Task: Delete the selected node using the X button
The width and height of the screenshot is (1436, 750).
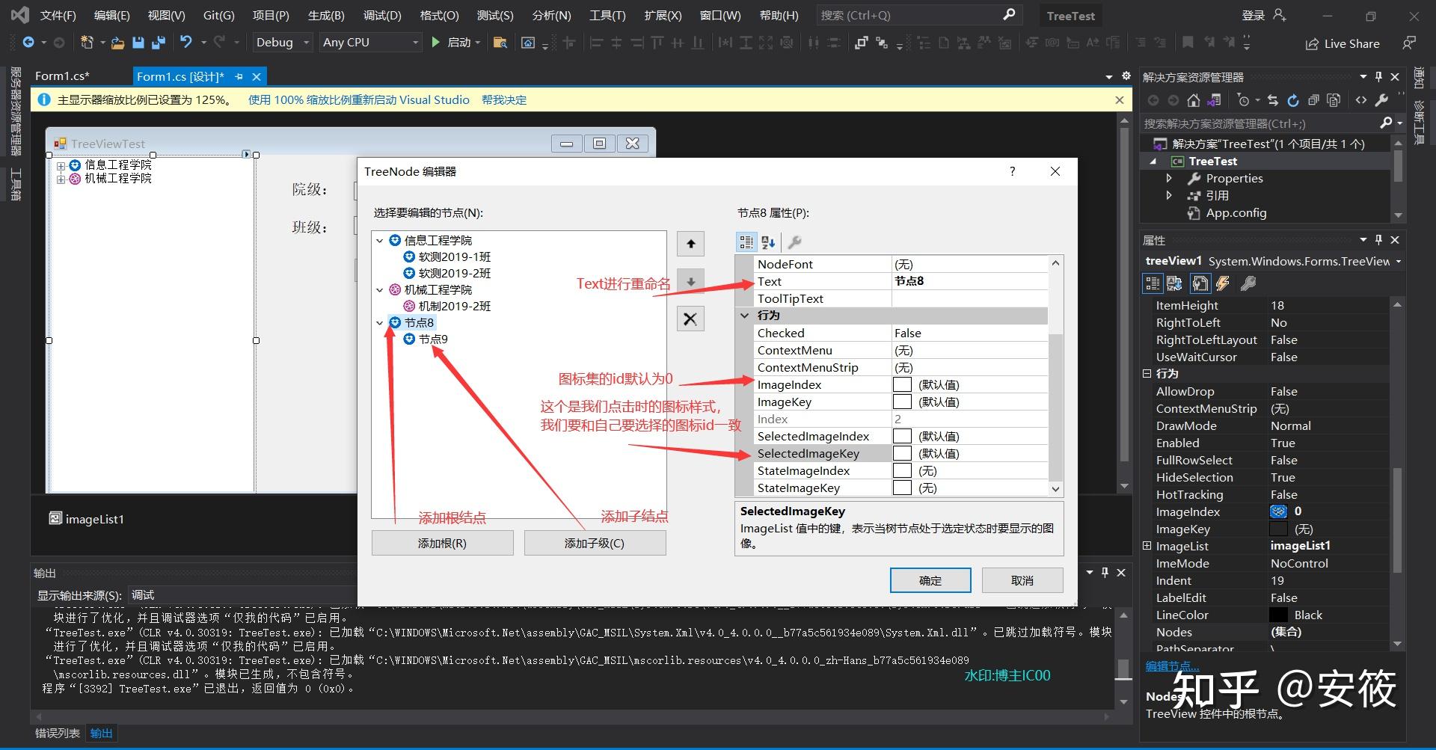Action: 690,318
